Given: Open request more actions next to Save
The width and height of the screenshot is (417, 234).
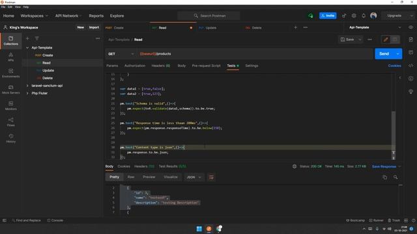Looking at the screenshot, I should coord(369,40).
